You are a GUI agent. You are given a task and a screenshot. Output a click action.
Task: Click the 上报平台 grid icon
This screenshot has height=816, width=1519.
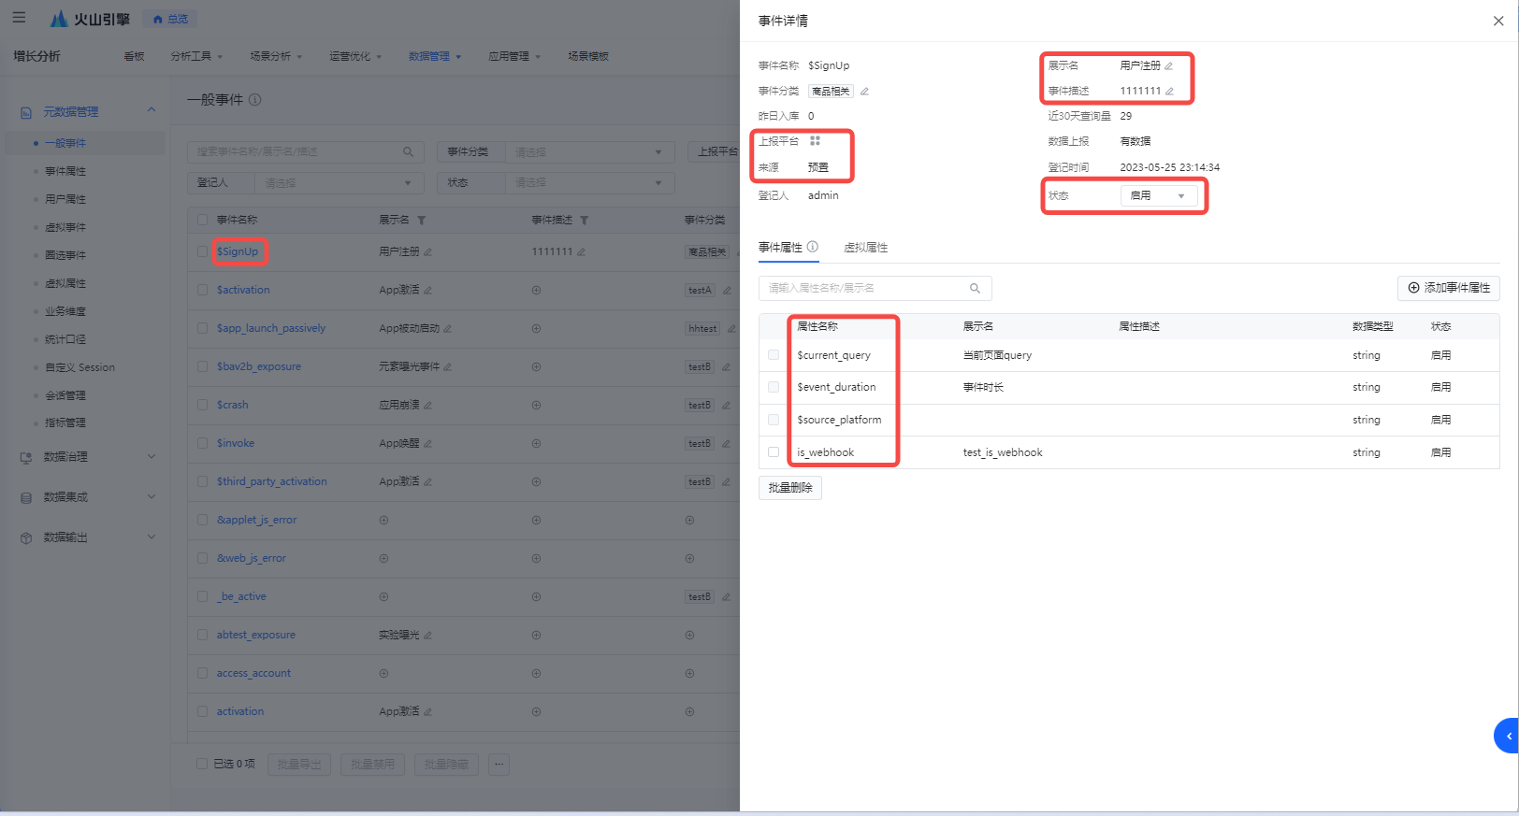click(x=815, y=141)
